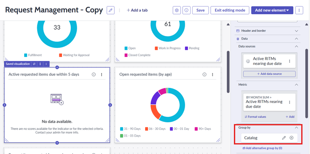Toggle 06 - 30 Days legend item

pyautogui.click(x=155, y=129)
